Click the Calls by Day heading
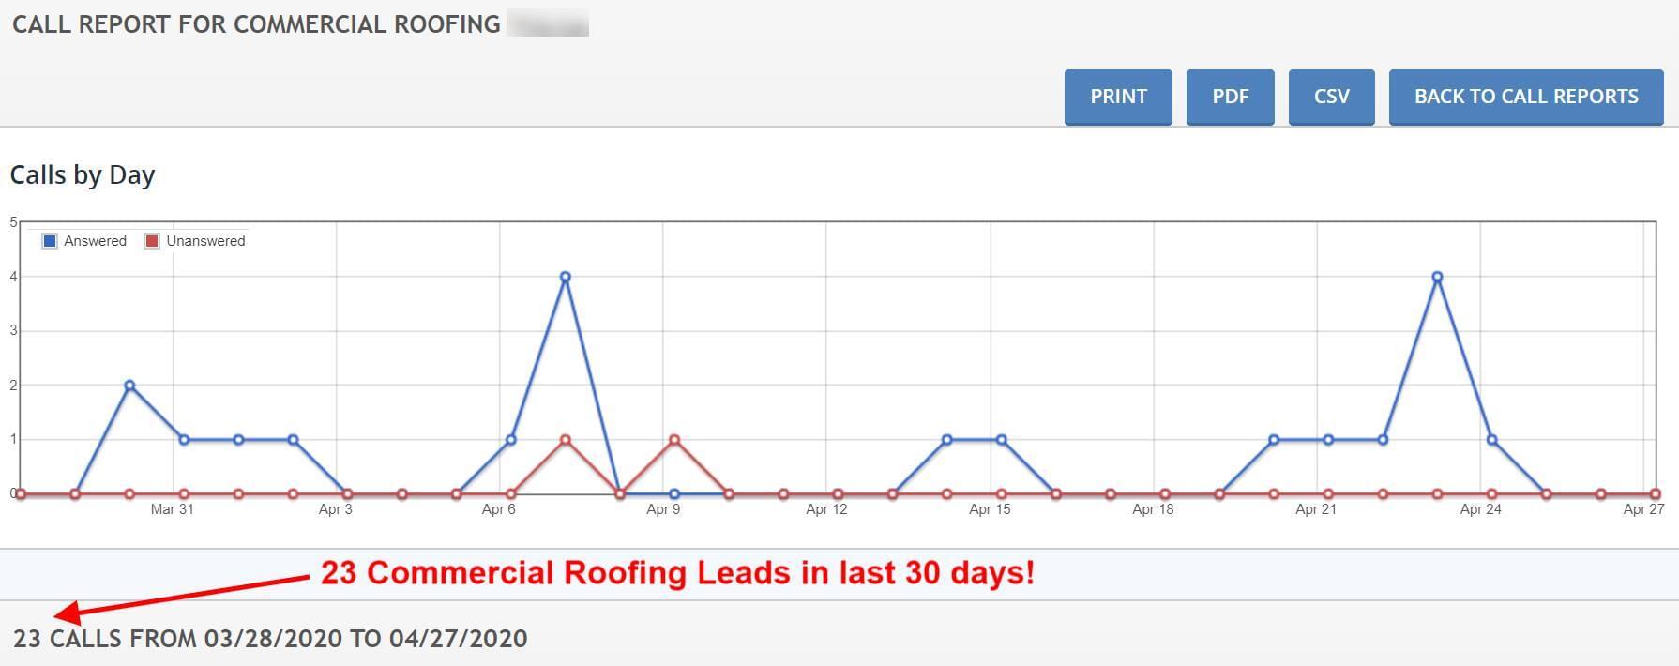Viewport: 1679px width, 666px height. (83, 175)
